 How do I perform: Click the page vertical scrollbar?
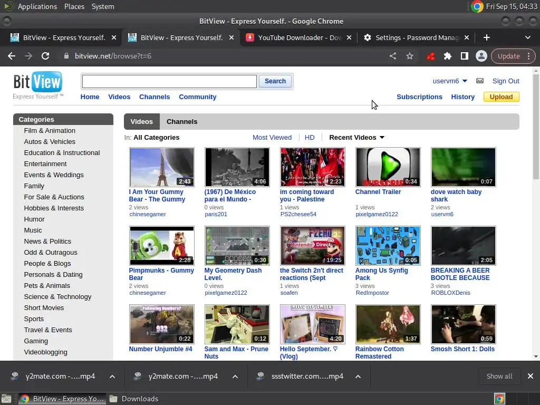coord(536,126)
